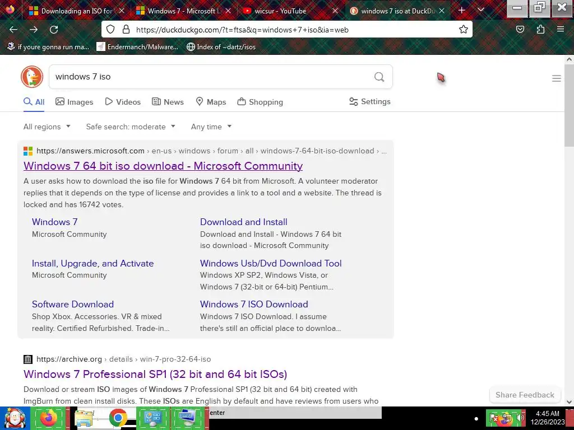Open the search Settings menu
This screenshot has width=574, height=430.
pyautogui.click(x=370, y=102)
